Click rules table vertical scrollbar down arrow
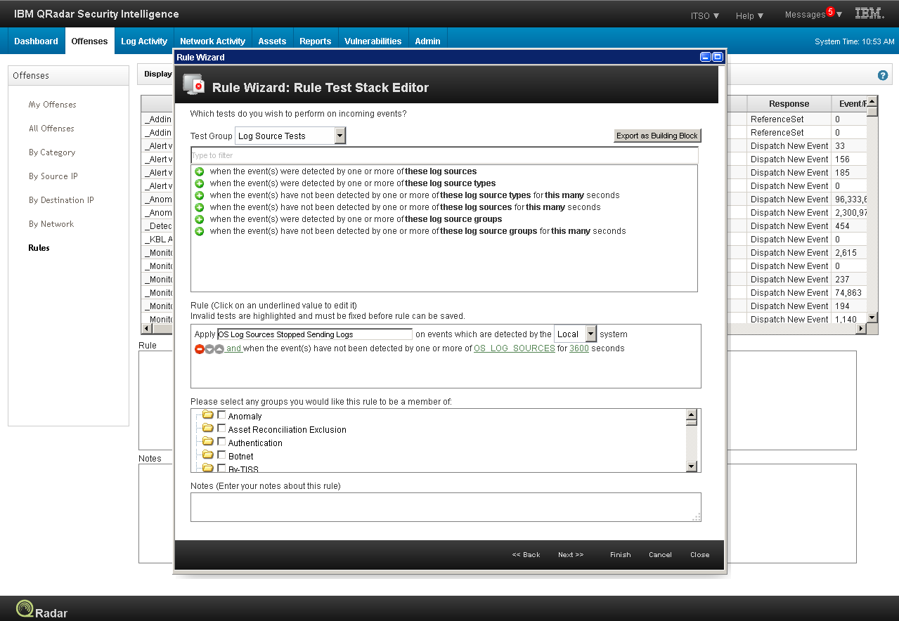The height and width of the screenshot is (621, 899). pos(872,318)
